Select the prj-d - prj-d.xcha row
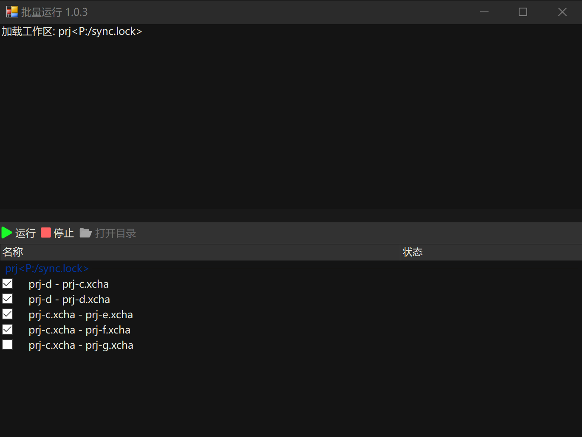 69,300
